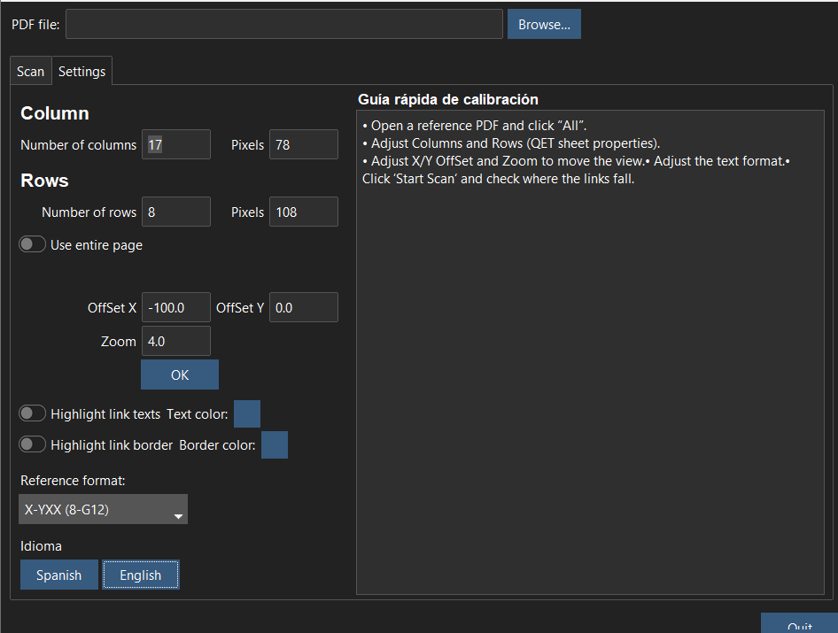The width and height of the screenshot is (838, 633).
Task: Open the Border color swatch
Action: pyautogui.click(x=275, y=444)
